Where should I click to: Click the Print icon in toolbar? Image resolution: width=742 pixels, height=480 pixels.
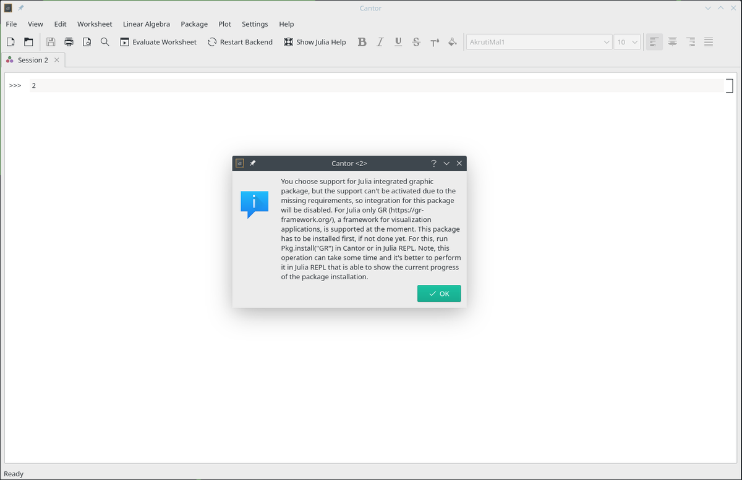pyautogui.click(x=69, y=42)
